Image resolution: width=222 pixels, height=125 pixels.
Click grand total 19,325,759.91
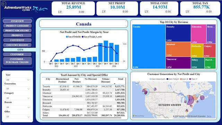(x=91, y=116)
